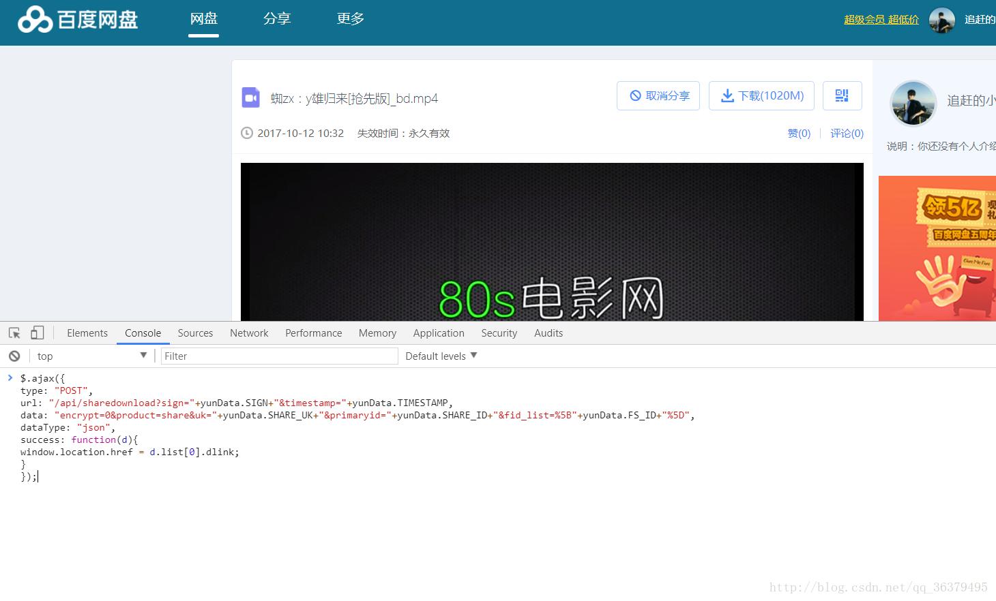The height and width of the screenshot is (601, 996).
Task: Clear the console using the ban icon
Action: click(14, 355)
